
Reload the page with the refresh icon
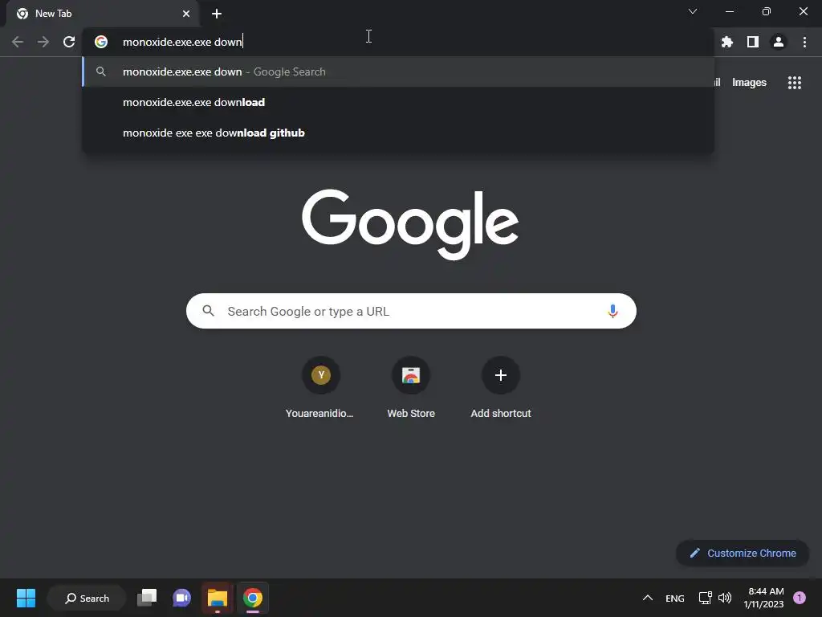pos(69,42)
